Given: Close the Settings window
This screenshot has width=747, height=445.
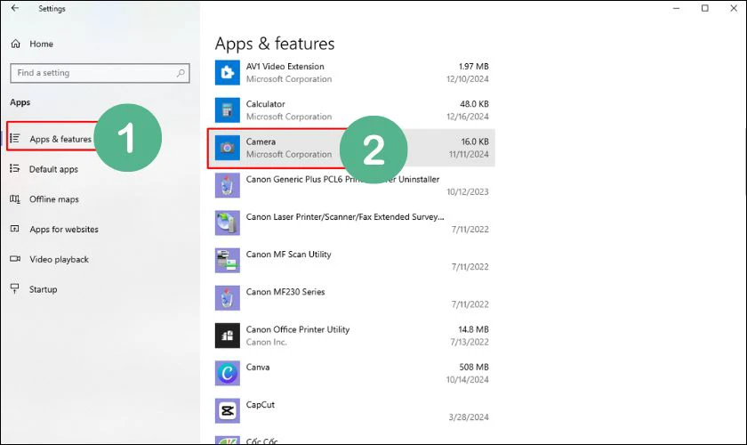Looking at the screenshot, I should [734, 8].
